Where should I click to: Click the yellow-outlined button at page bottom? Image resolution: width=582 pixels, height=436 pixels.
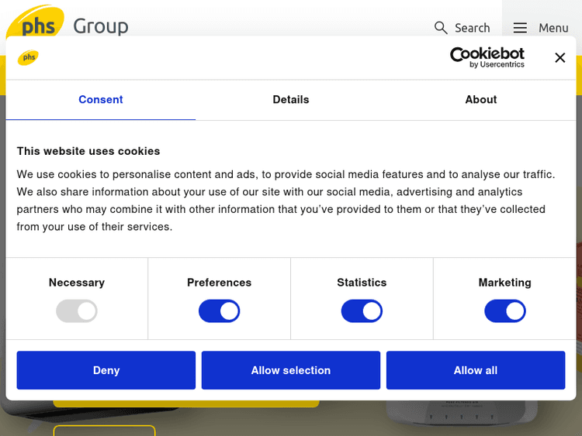[104, 431]
